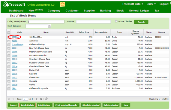Tick the select-all header checkbox
The image size is (171, 110).
point(9,32)
